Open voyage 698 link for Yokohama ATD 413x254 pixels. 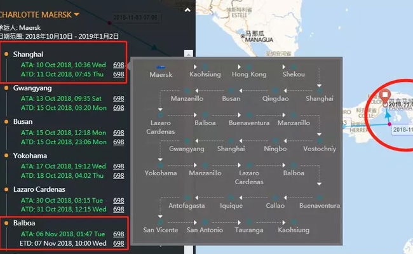[119, 175]
